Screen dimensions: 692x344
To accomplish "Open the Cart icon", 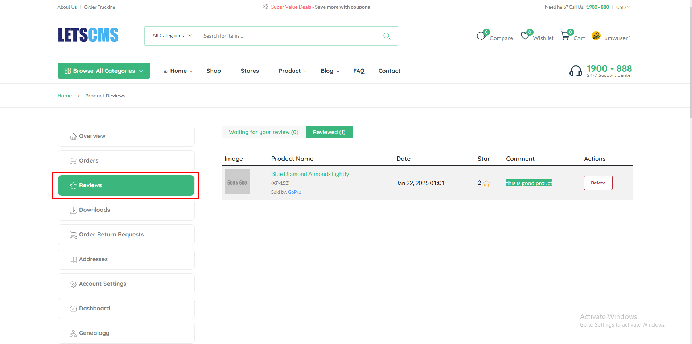I will click(x=566, y=35).
